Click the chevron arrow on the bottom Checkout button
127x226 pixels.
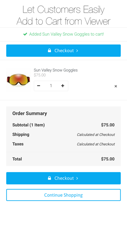click(x=77, y=178)
